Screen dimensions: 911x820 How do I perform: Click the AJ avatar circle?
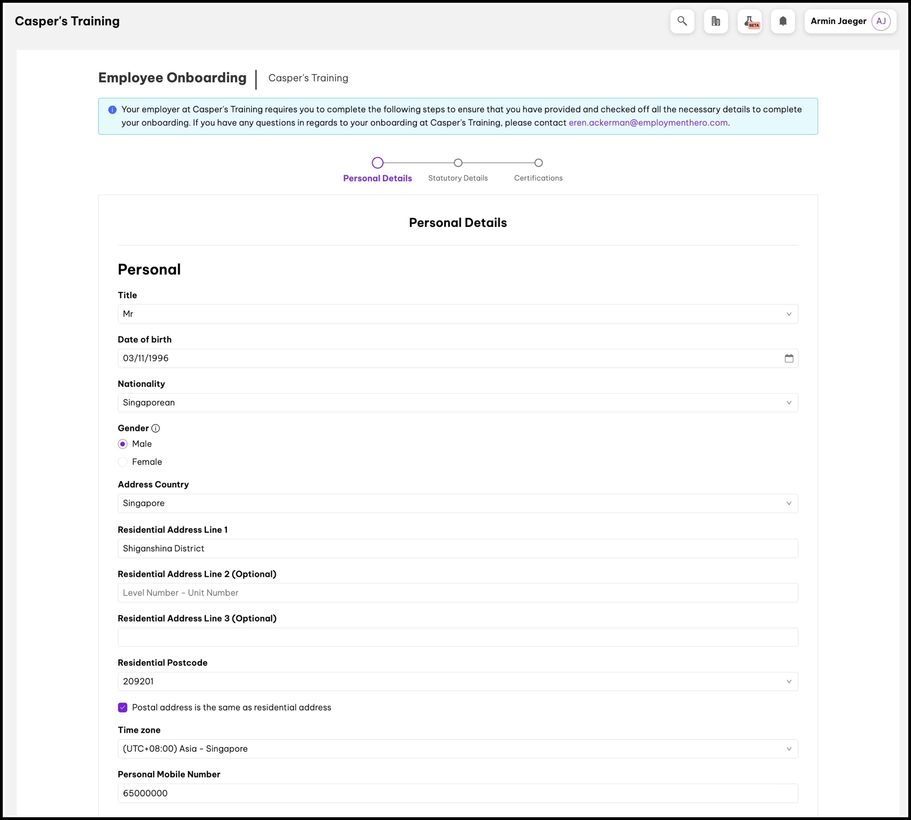(880, 21)
